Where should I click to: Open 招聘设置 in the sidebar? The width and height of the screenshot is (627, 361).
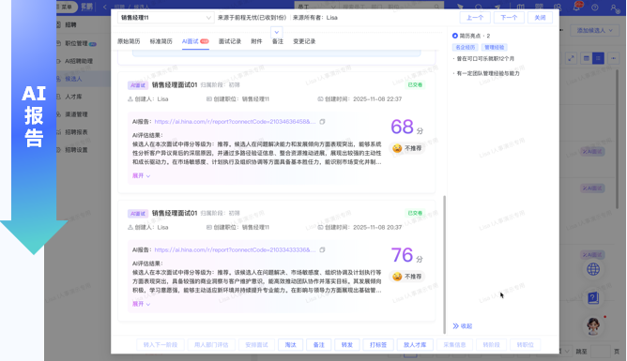(76, 150)
